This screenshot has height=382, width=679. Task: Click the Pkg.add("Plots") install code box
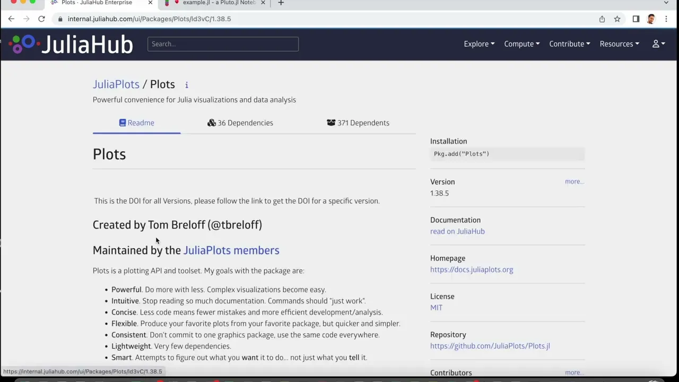click(507, 154)
